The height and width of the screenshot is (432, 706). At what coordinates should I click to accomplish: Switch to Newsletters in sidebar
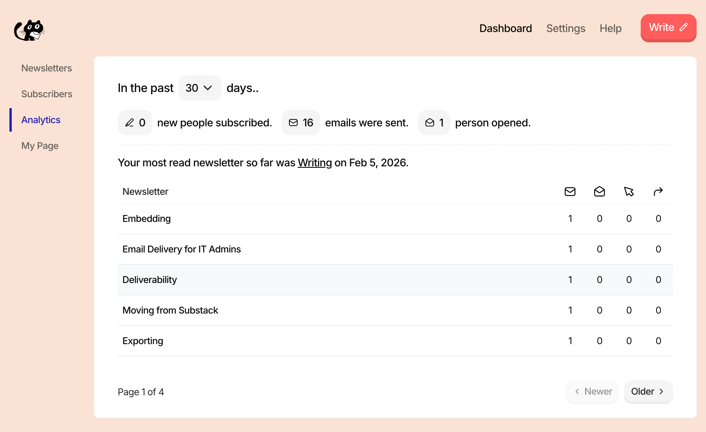[x=46, y=68]
